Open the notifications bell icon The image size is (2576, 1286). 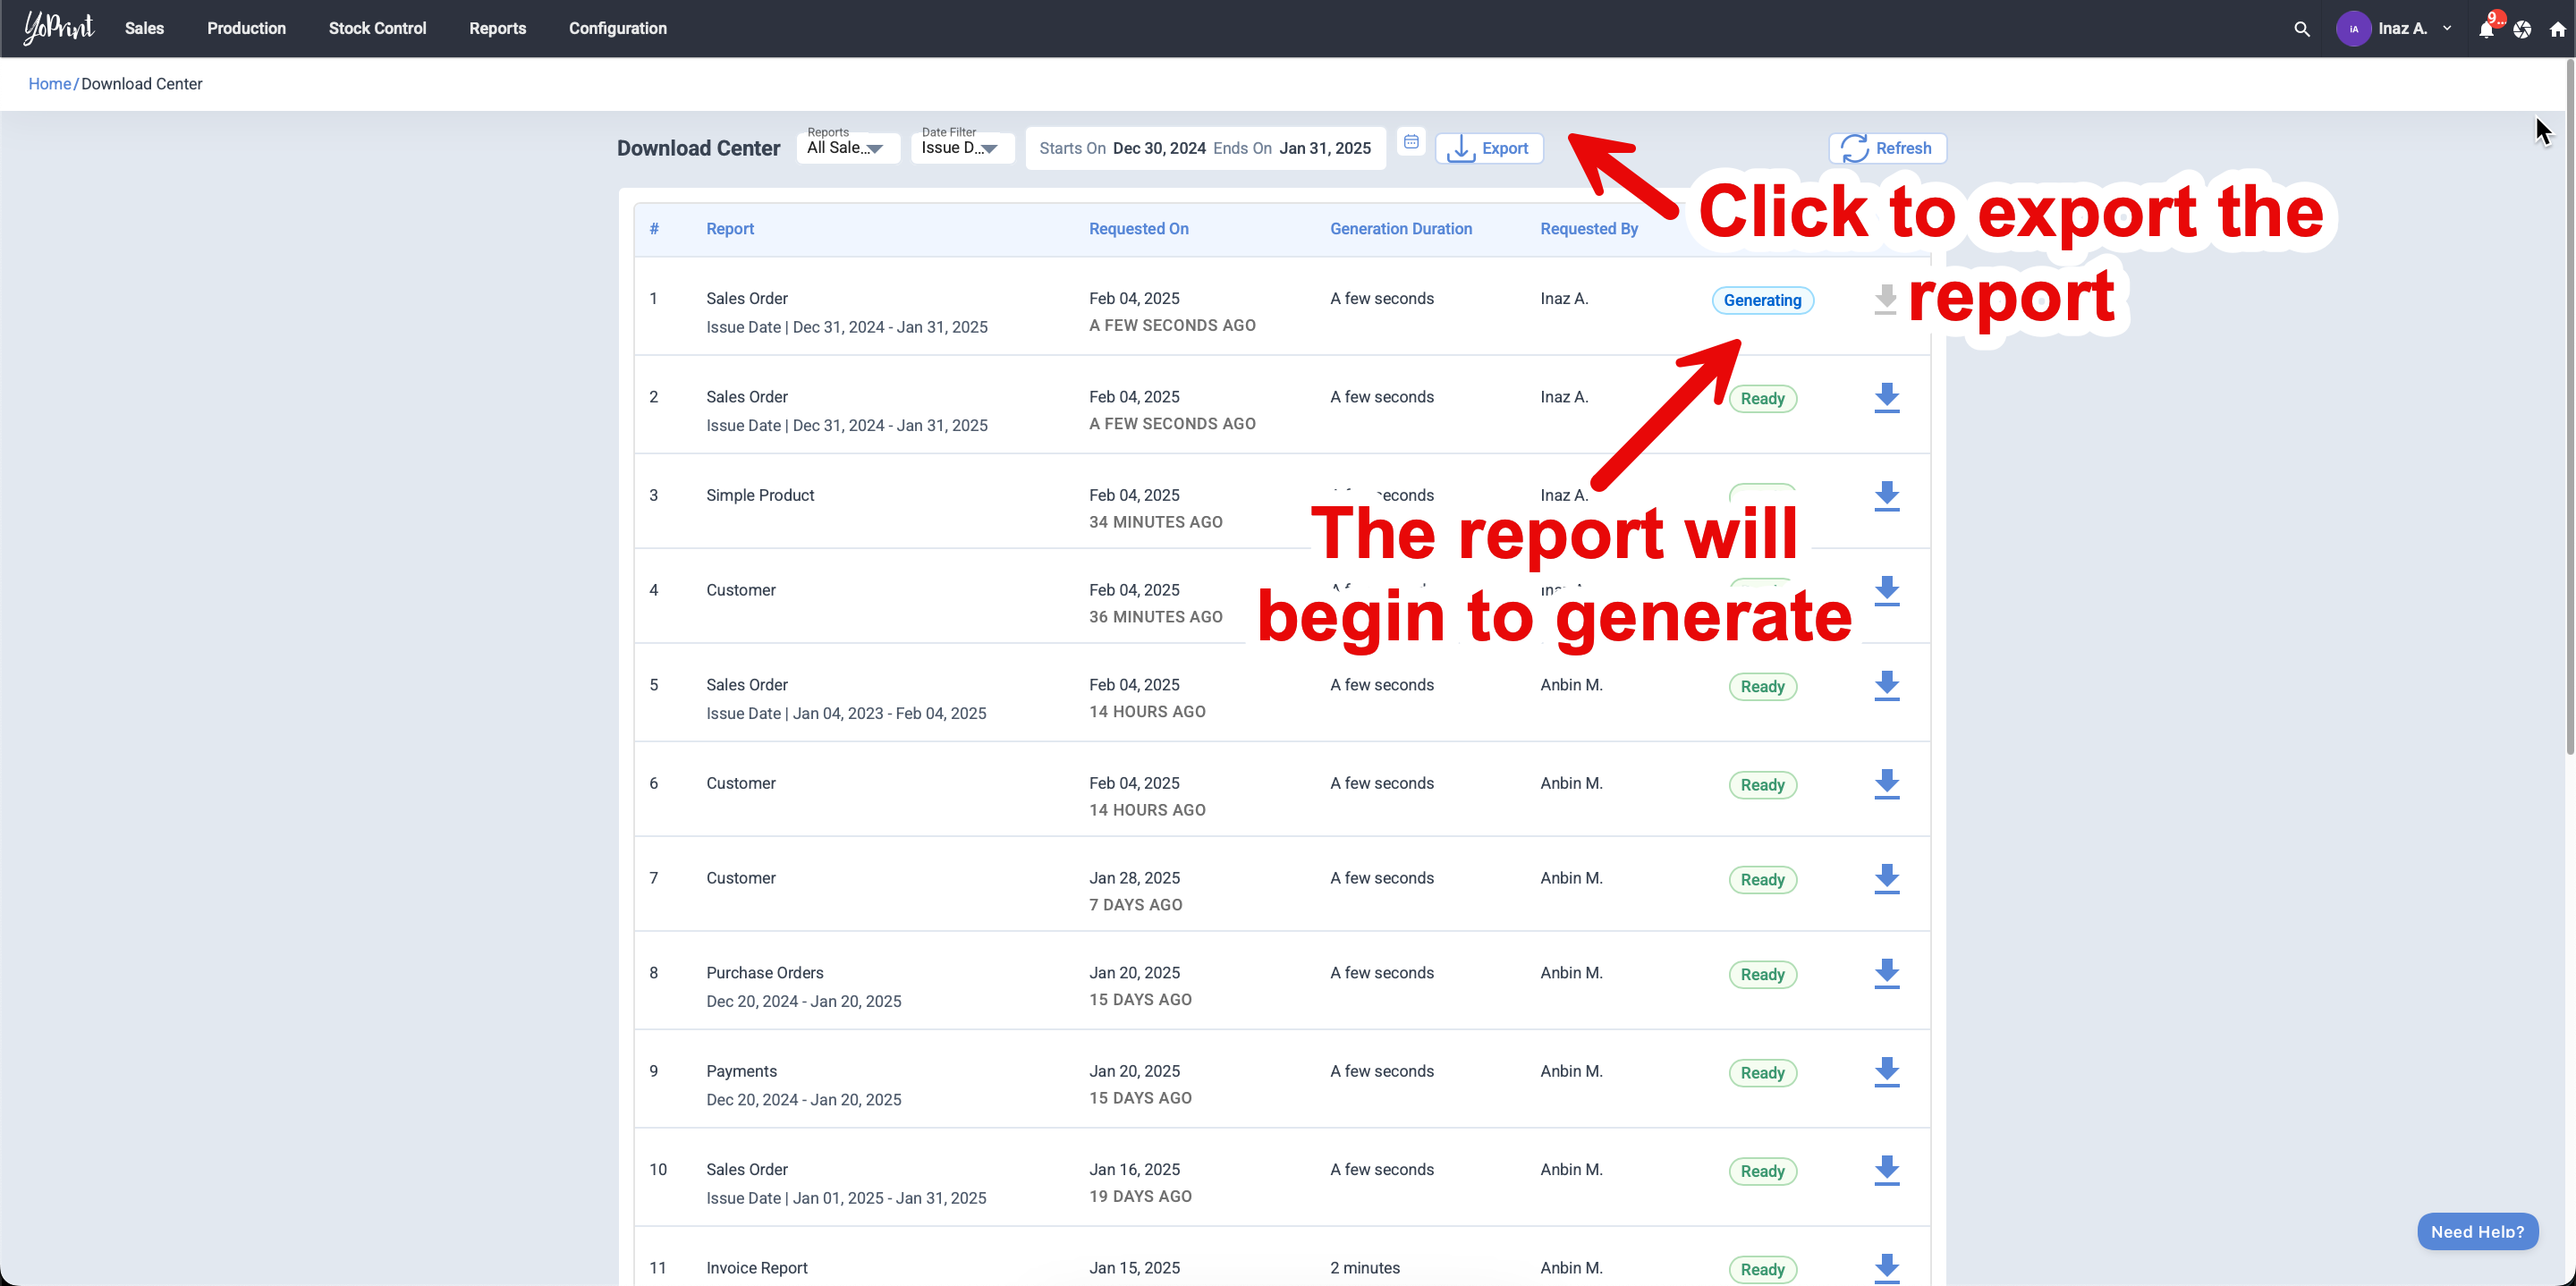click(x=2485, y=29)
